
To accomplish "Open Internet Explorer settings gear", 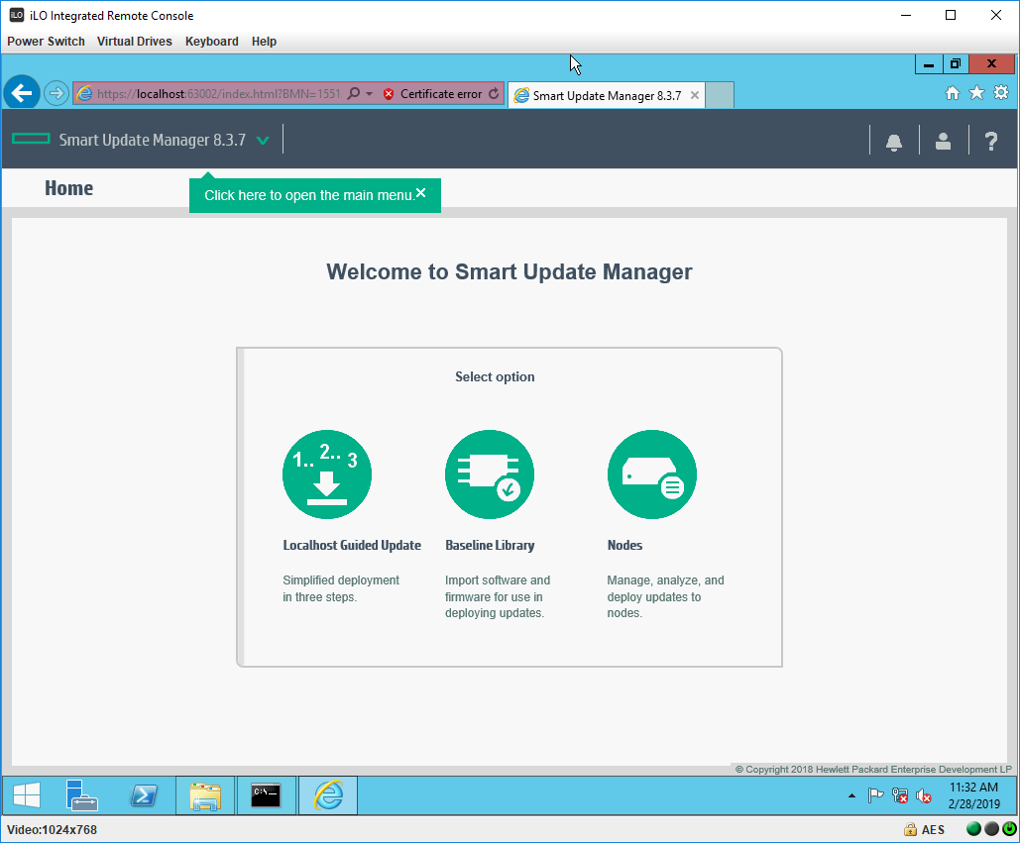I will tap(1001, 92).
